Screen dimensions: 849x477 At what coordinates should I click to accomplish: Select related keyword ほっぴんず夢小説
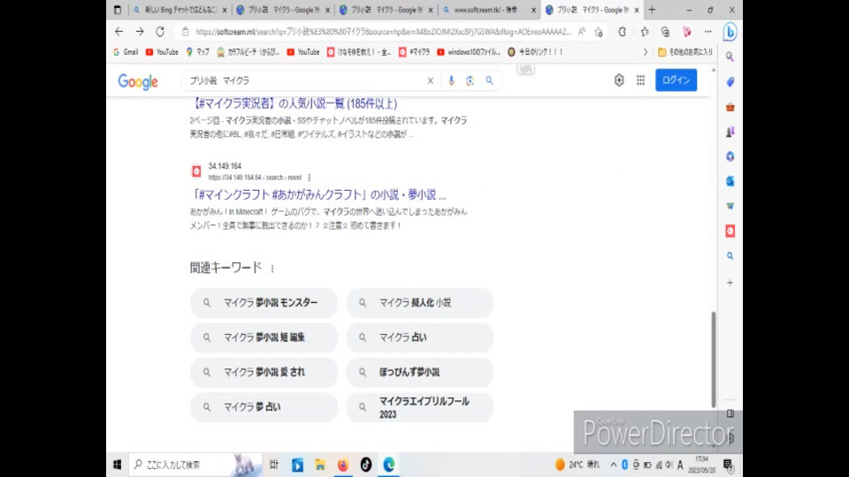(x=419, y=372)
